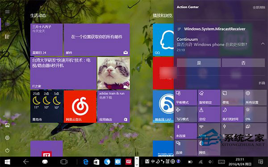Open File Explorer icon in Start sidebar
268x167 pixels.
(7, 126)
